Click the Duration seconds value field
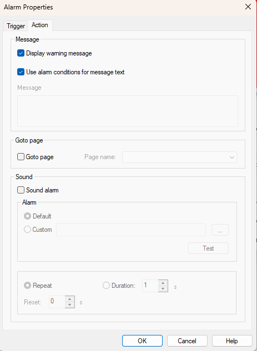The height and width of the screenshot is (351, 257). coord(150,286)
